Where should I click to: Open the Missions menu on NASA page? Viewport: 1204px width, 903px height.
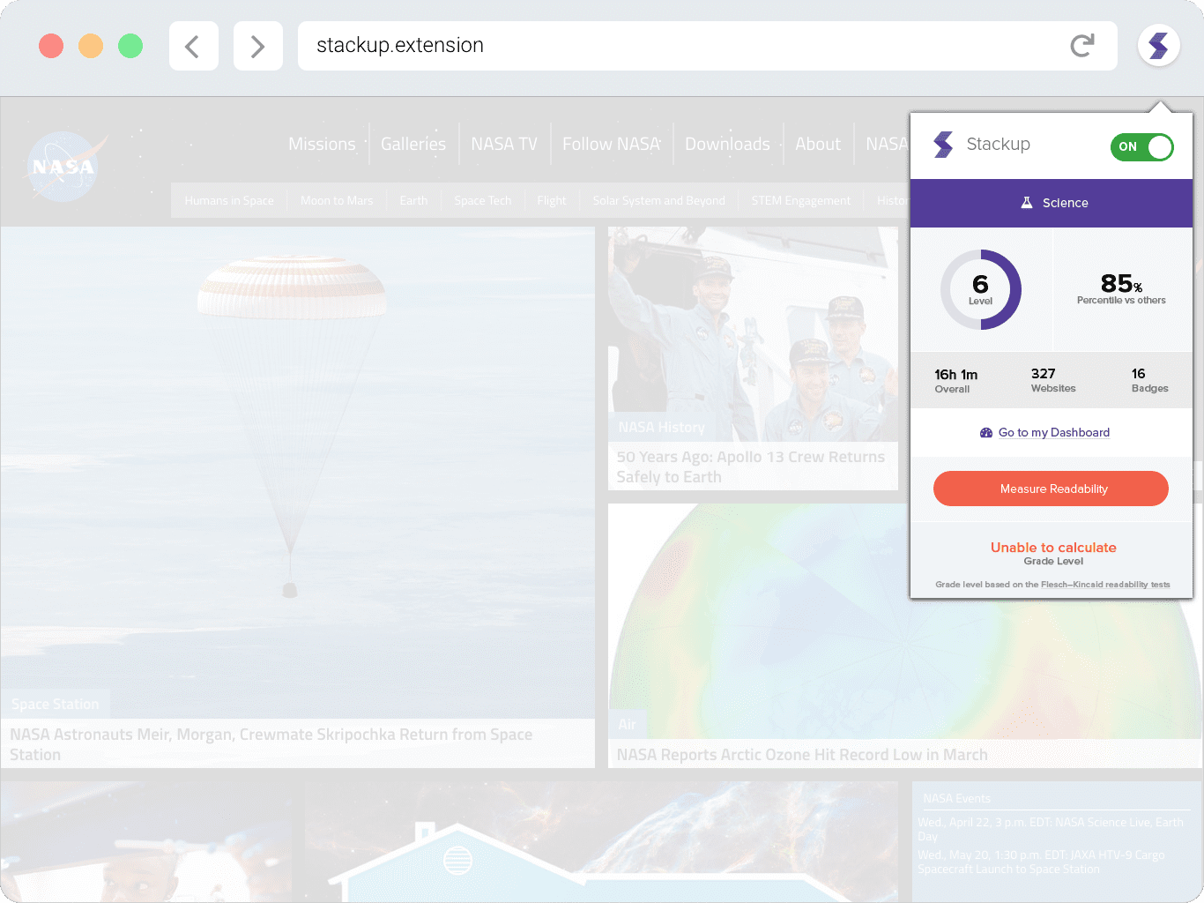pyautogui.click(x=322, y=144)
